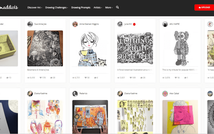Open comments icon showing 28
Screen dimensions: 214x134
tap(142, 78)
